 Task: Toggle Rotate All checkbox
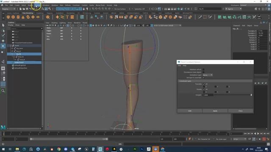204,89
